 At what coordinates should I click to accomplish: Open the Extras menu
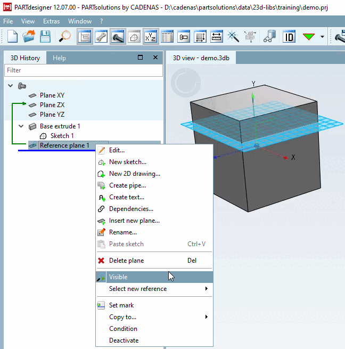tap(52, 21)
